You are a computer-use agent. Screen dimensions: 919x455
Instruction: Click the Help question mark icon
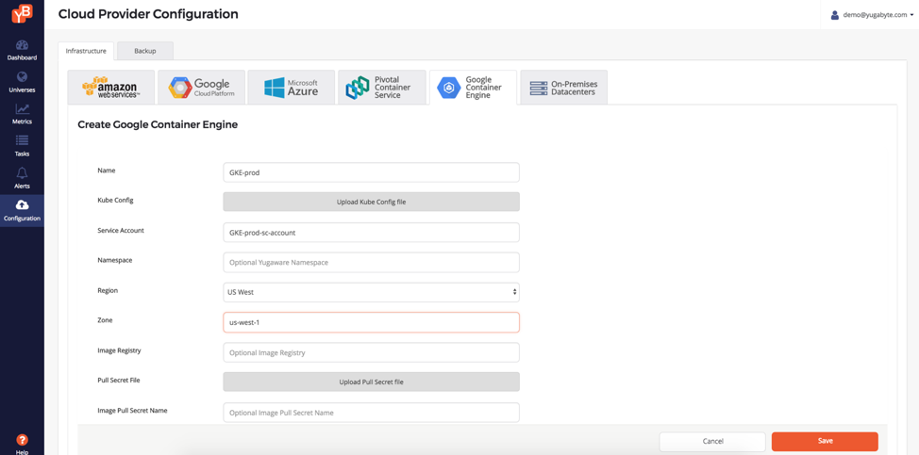pyautogui.click(x=22, y=440)
